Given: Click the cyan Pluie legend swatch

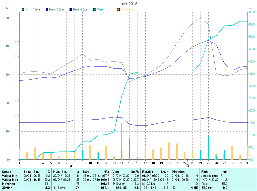Looking at the screenshot, I should pos(95,9).
